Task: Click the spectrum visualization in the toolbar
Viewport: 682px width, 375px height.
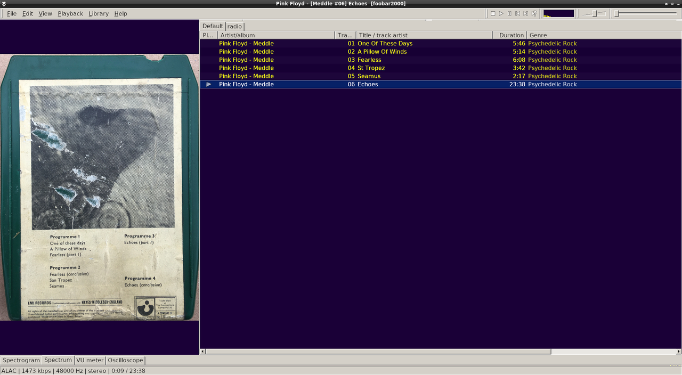Action: click(558, 13)
